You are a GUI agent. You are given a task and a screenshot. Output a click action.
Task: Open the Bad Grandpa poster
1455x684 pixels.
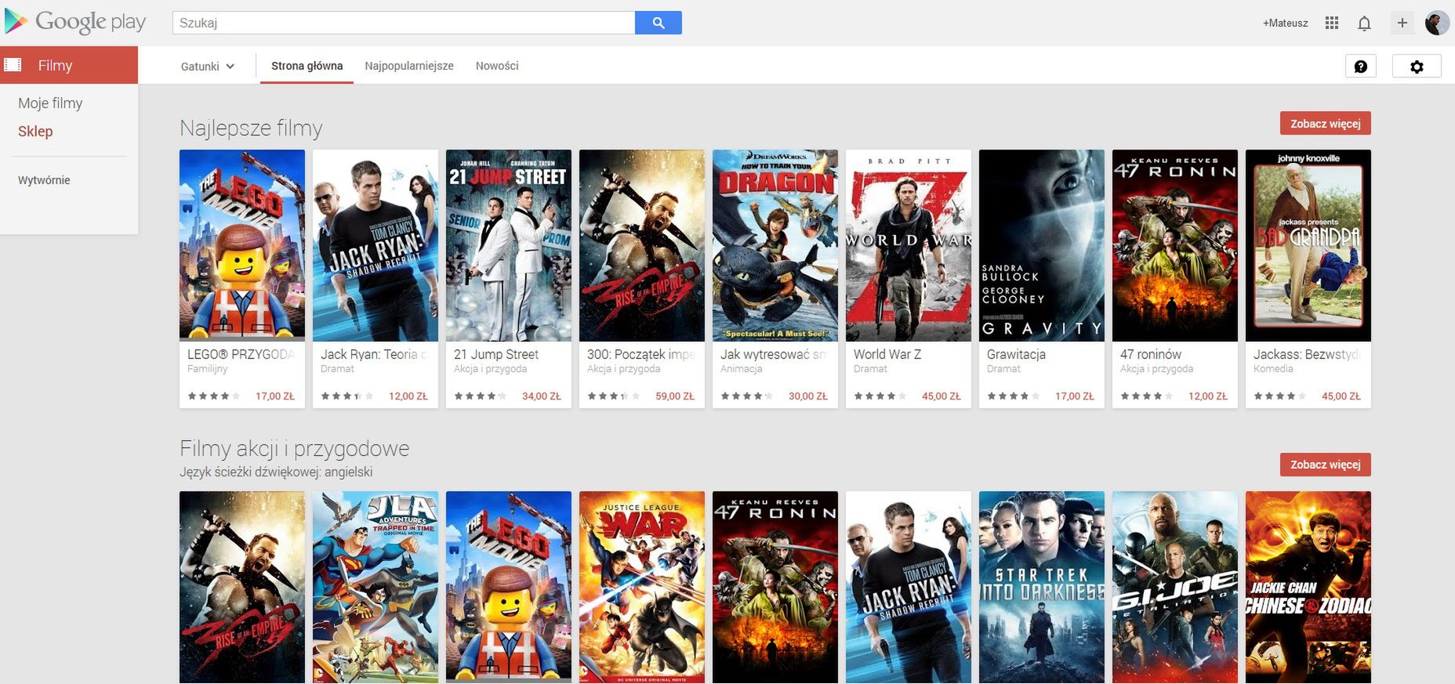pos(1308,245)
